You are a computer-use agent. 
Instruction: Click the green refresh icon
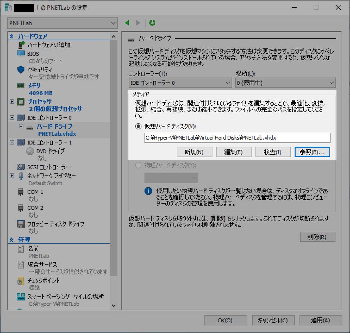click(152, 23)
